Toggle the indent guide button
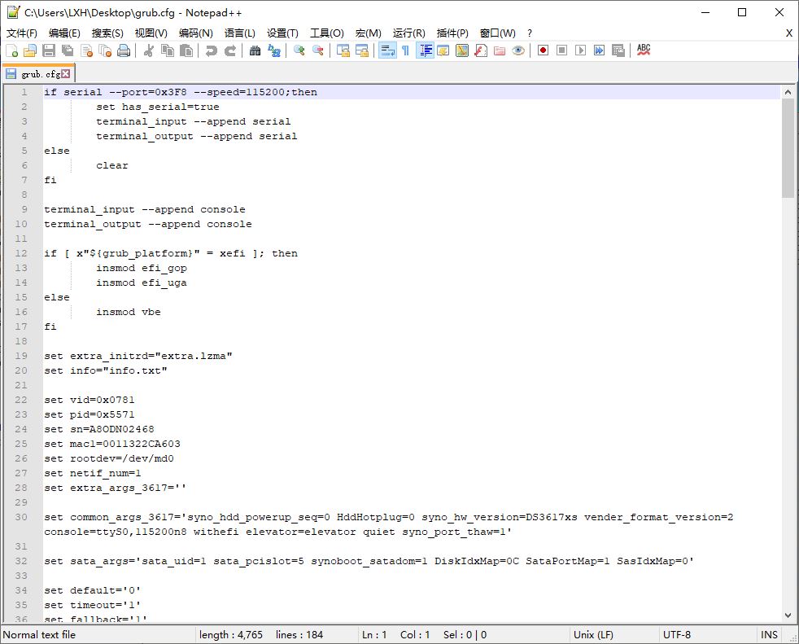 pos(425,50)
